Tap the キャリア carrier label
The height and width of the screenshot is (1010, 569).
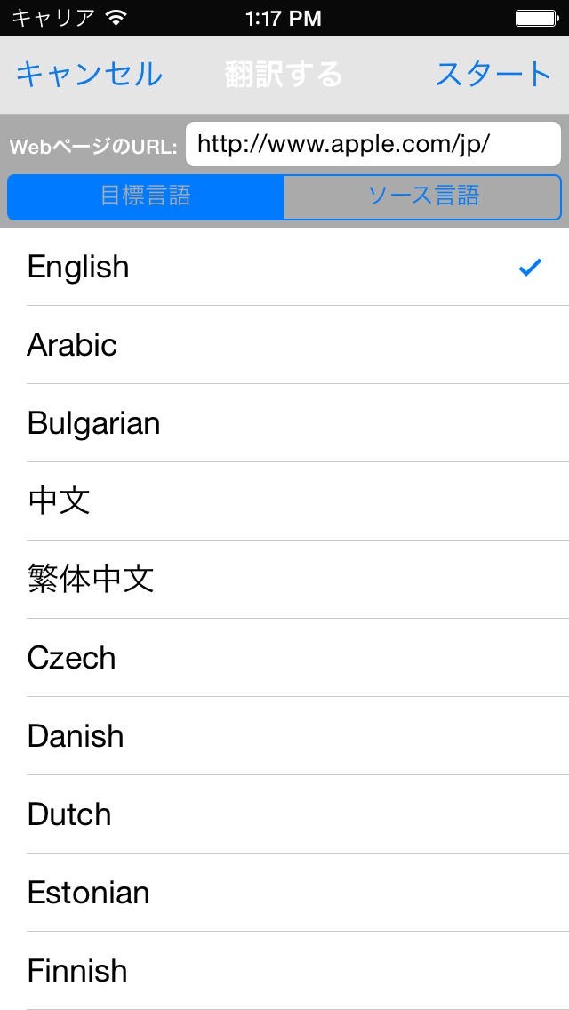point(52,18)
